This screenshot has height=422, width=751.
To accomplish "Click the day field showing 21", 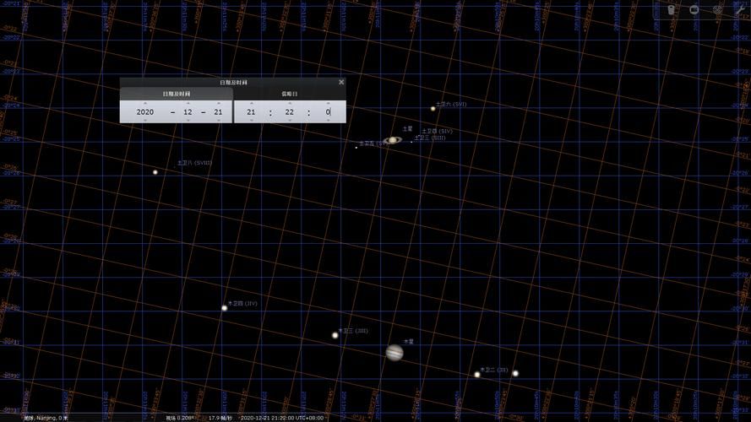I will click(219, 112).
